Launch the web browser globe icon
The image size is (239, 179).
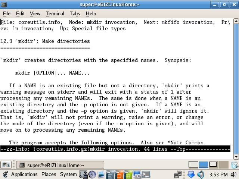[x=92, y=175]
